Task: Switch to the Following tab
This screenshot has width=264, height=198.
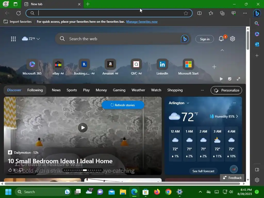Action: (x=35, y=90)
